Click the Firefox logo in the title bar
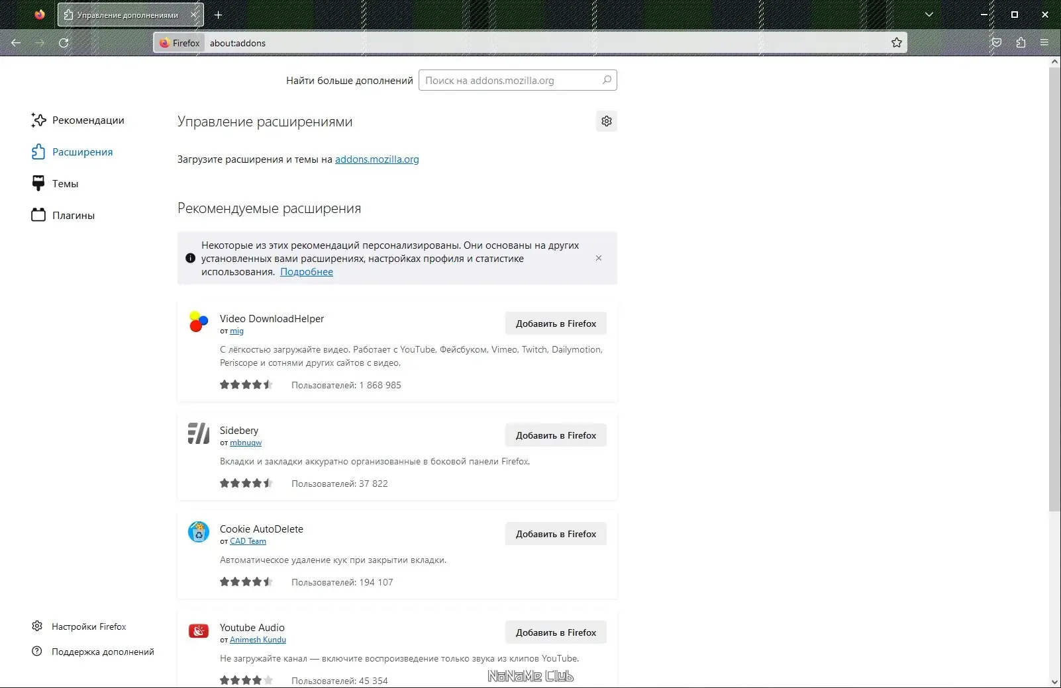1061x688 pixels. pos(40,14)
